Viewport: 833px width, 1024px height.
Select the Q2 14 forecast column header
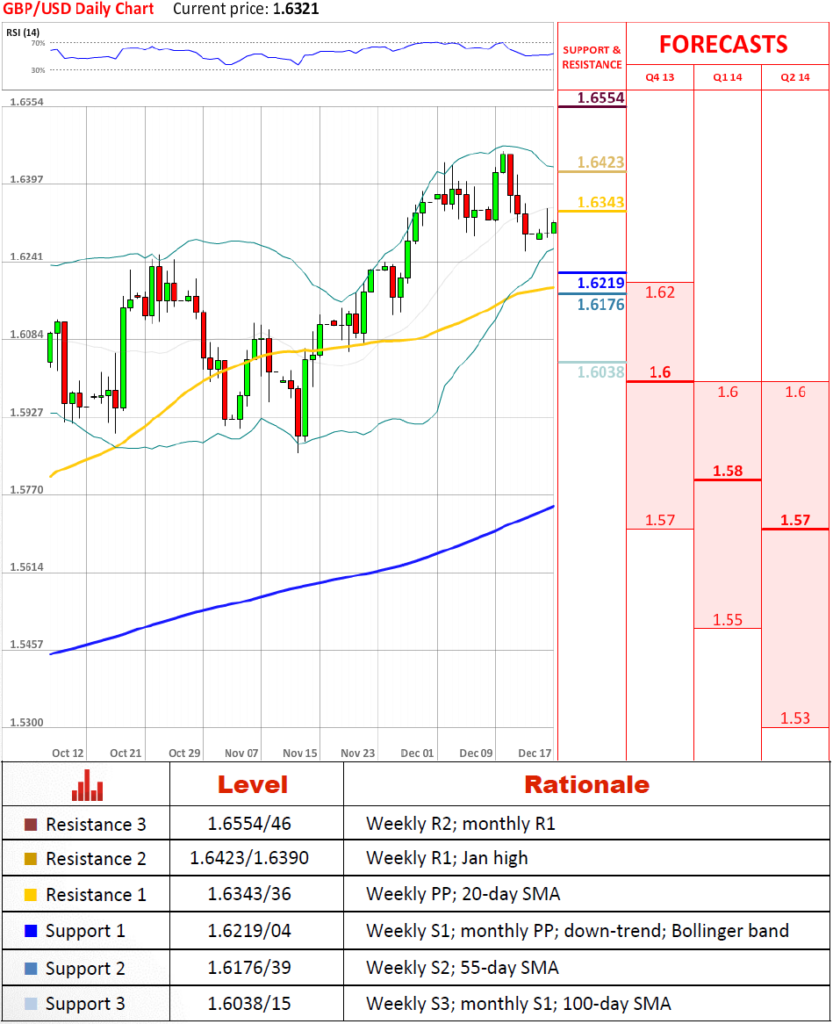pyautogui.click(x=794, y=77)
